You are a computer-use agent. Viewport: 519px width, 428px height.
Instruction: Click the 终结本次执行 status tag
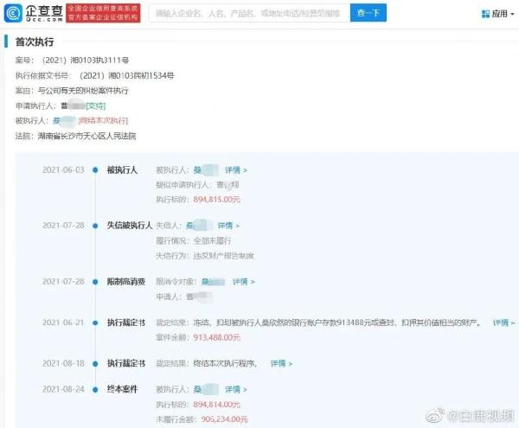tap(103, 121)
